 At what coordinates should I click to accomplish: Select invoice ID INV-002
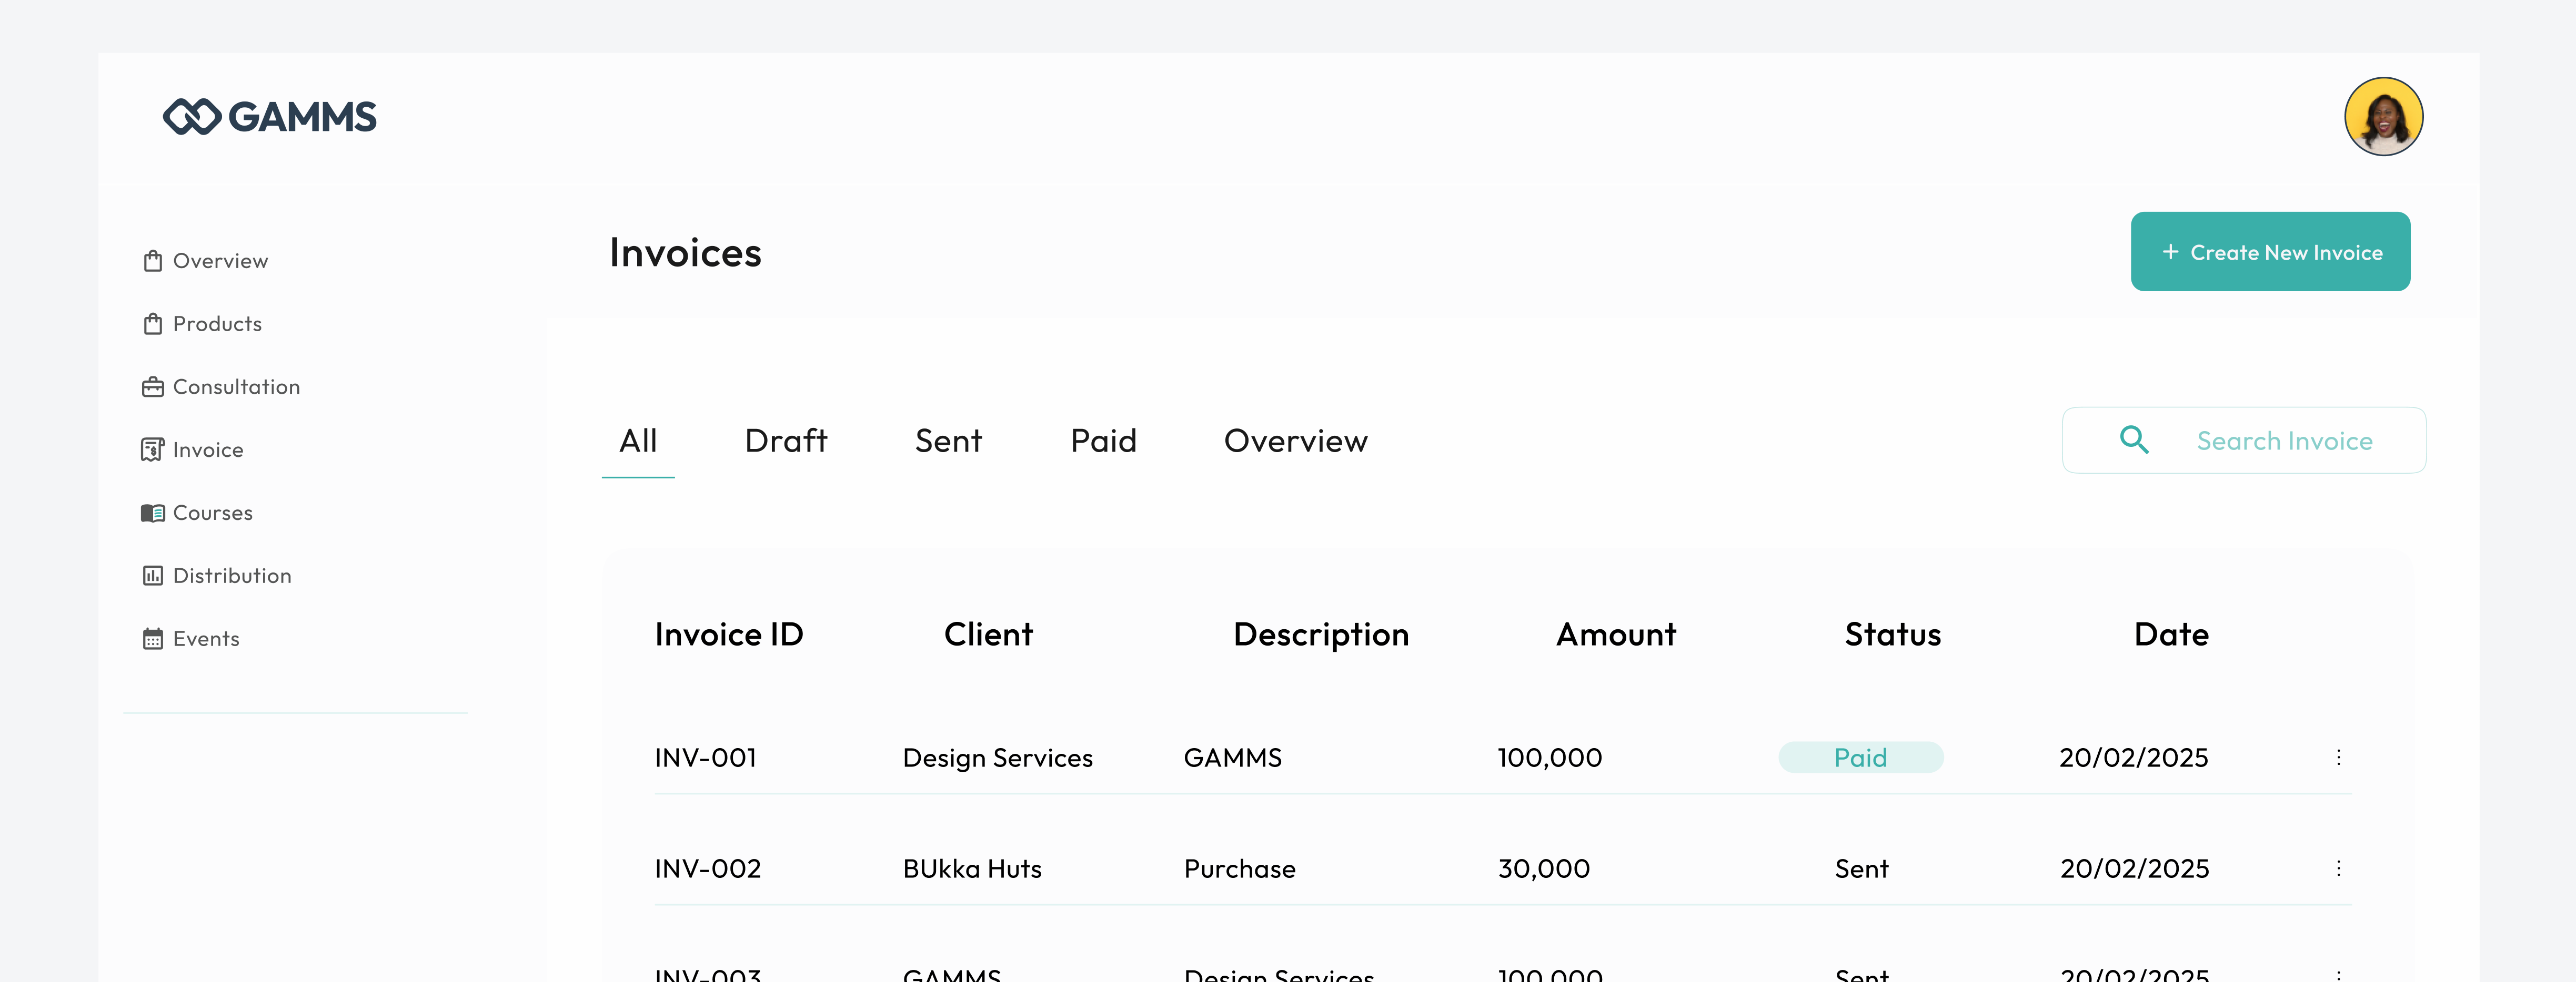coord(707,868)
